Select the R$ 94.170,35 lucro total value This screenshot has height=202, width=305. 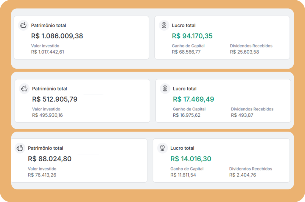click(x=192, y=36)
